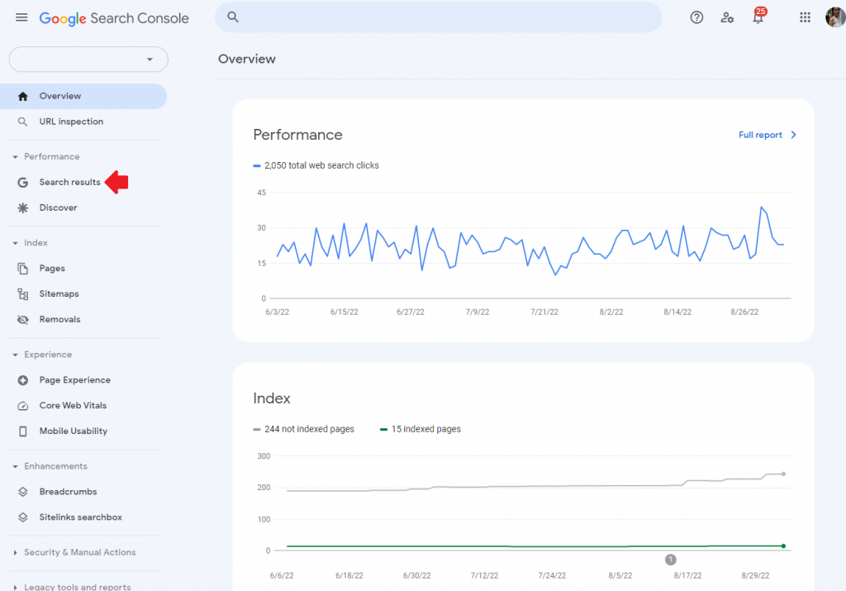The image size is (846, 591).
Task: Select Overview in the sidebar
Action: point(61,96)
